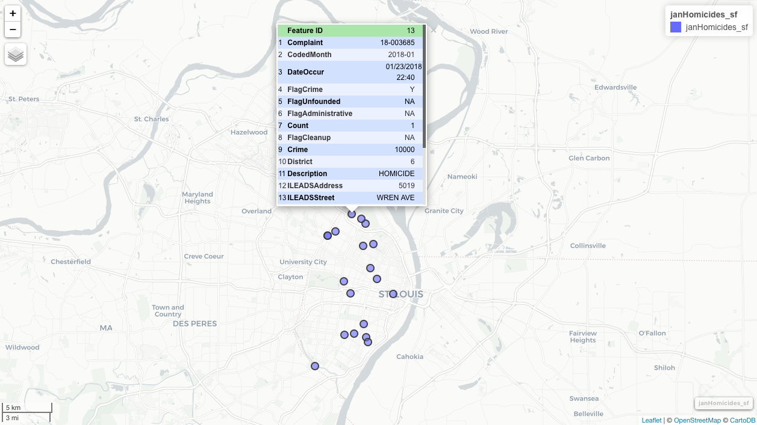Close the feature popup
Image resolution: width=757 pixels, height=425 pixels.
click(433, 29)
